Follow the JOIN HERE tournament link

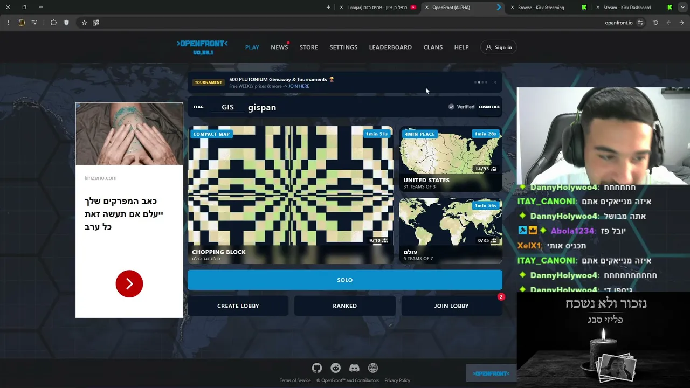pos(299,86)
